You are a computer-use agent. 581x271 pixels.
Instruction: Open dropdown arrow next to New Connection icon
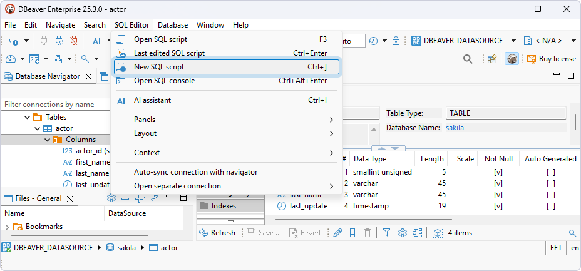(x=27, y=41)
